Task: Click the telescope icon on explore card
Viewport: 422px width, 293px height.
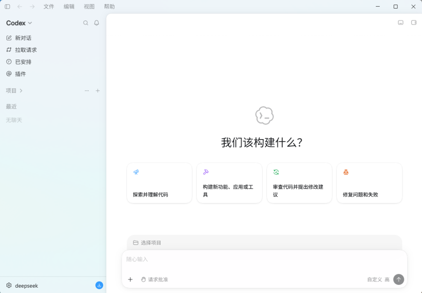Action: click(x=136, y=172)
